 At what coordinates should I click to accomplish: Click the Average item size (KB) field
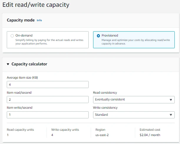pos(47,85)
